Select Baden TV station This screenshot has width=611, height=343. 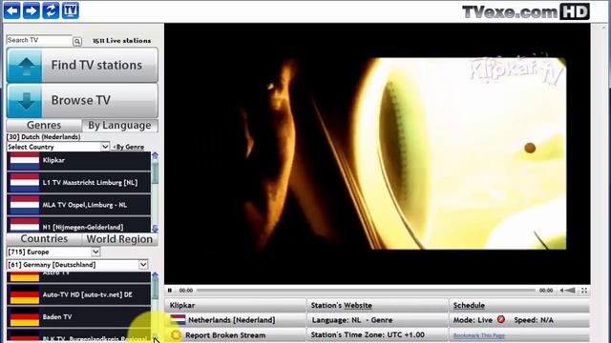[78, 317]
